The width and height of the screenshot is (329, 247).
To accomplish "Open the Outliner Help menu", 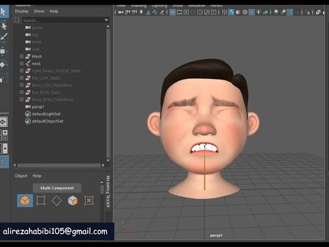I will tap(53, 11).
